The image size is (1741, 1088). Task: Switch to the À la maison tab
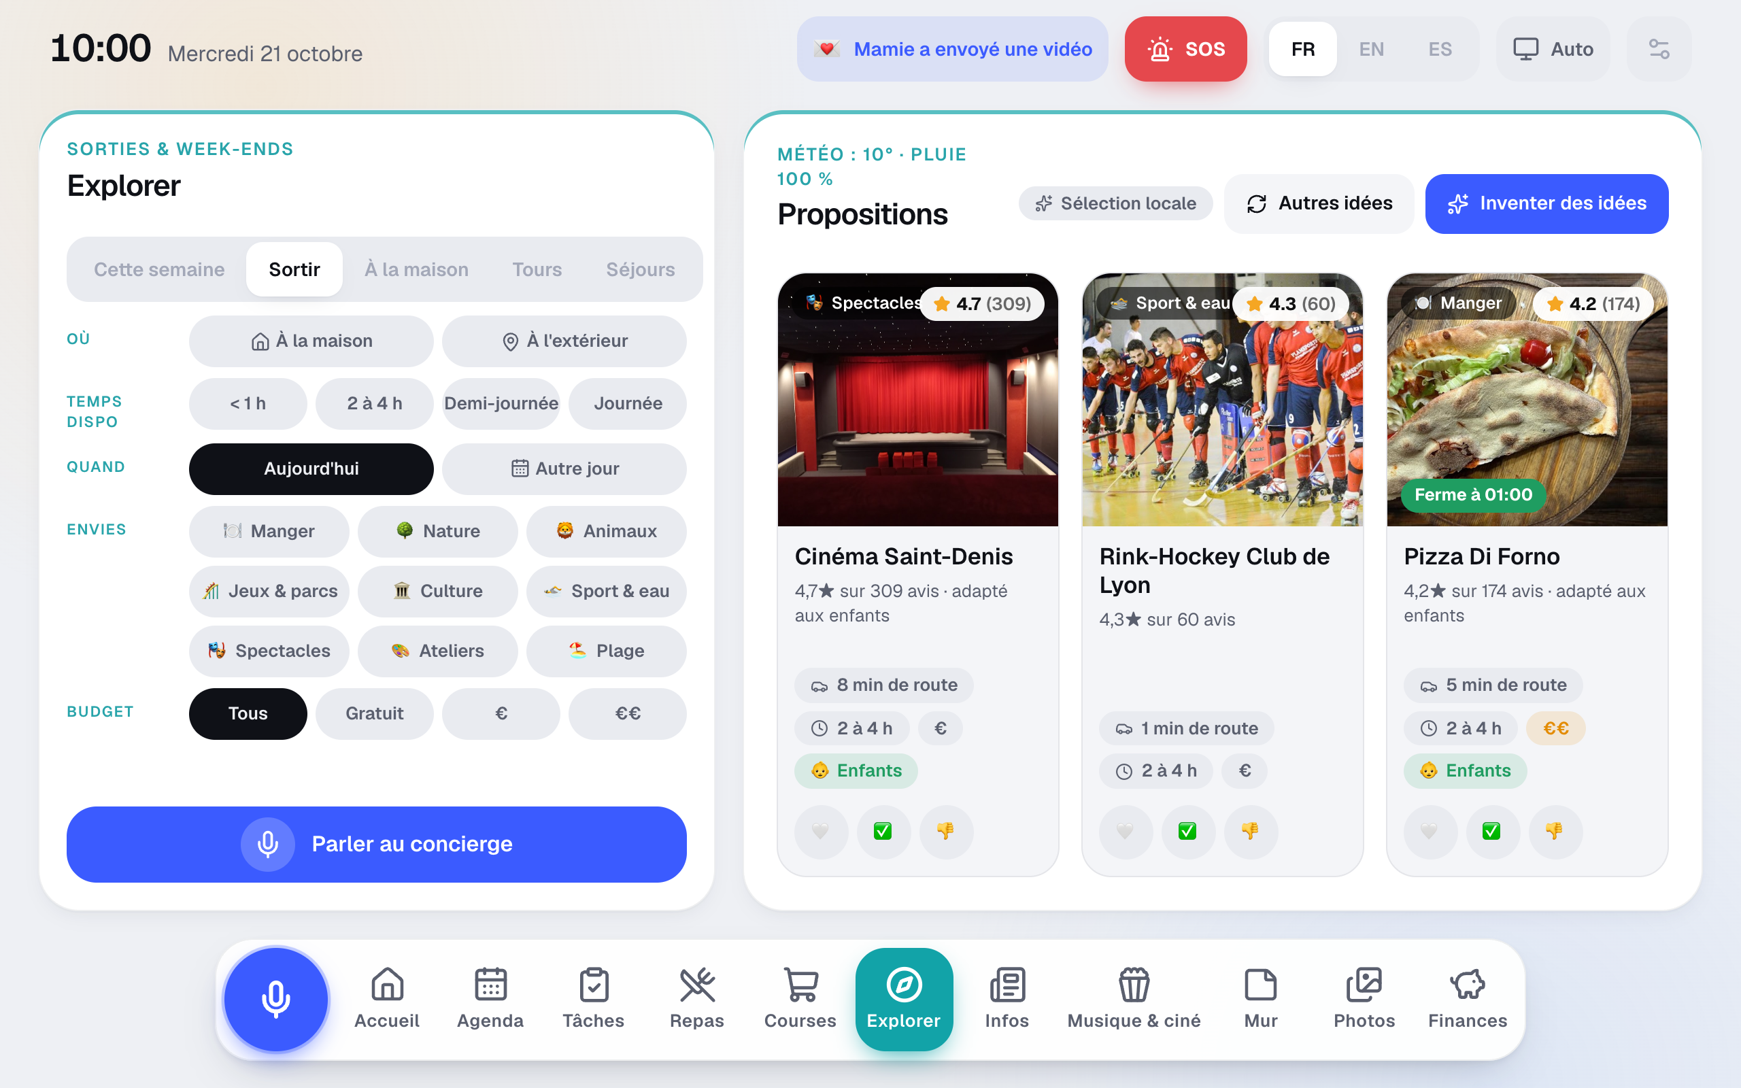[416, 269]
